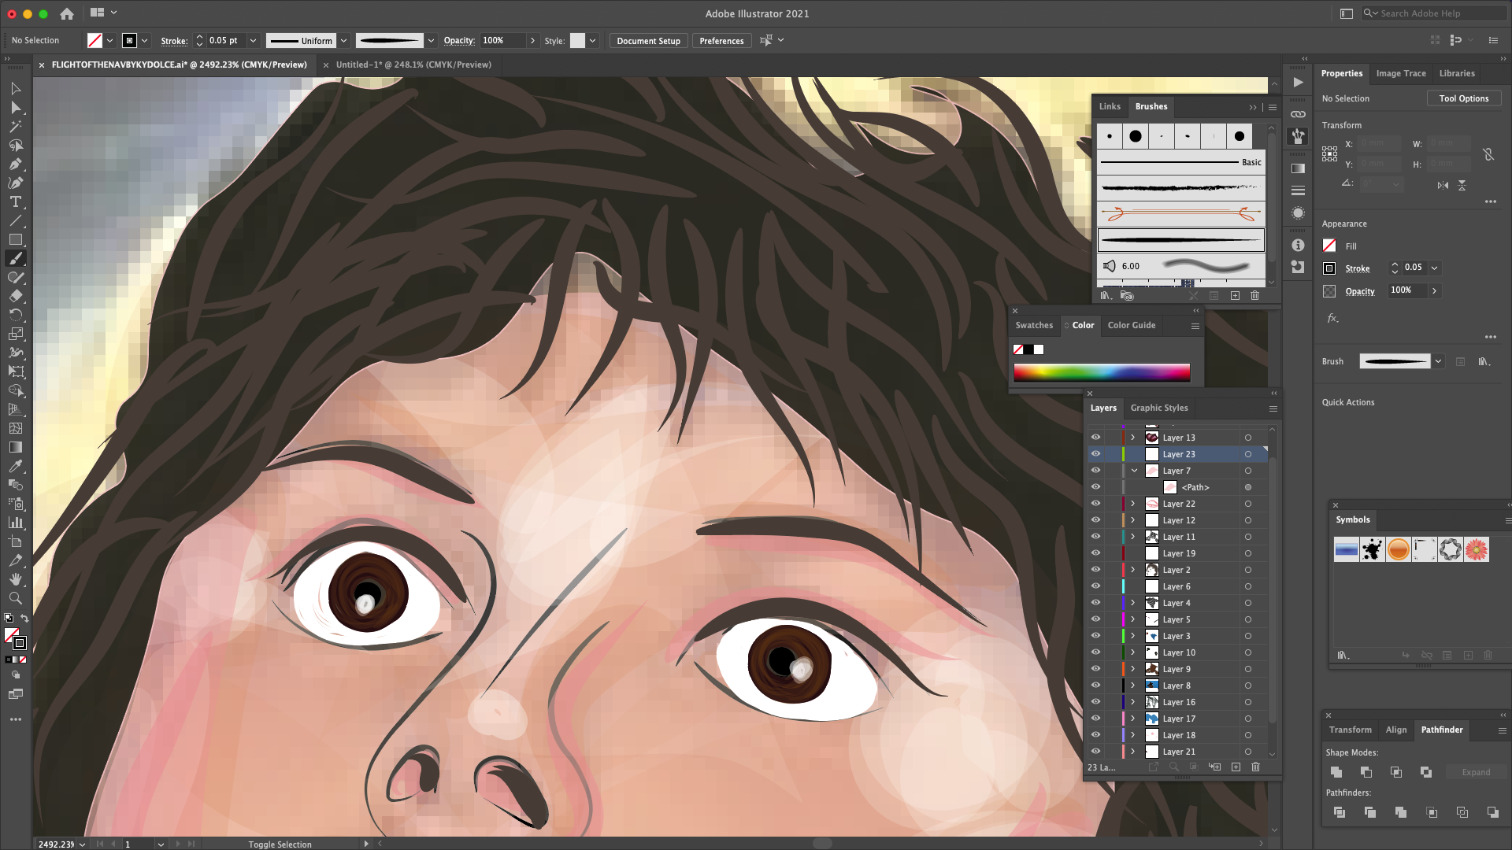The image size is (1512, 850).
Task: Open stroke weight dropdown in control bar
Action: (253, 41)
